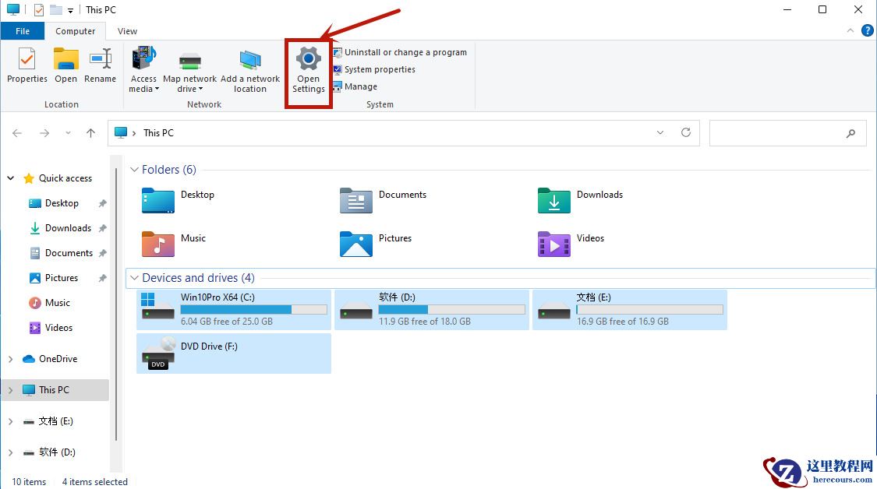
Task: Collapse the Folders section
Action: click(x=134, y=169)
